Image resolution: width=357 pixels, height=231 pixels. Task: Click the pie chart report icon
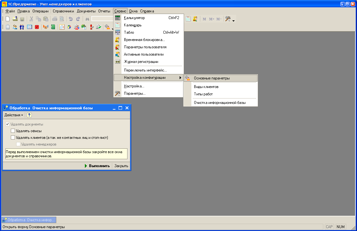pyautogui.click(x=69, y=27)
